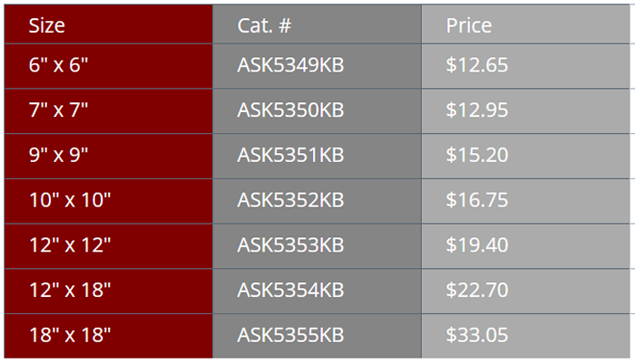Select catalog number ASK5355KB
The image size is (635, 363).
pos(290,335)
